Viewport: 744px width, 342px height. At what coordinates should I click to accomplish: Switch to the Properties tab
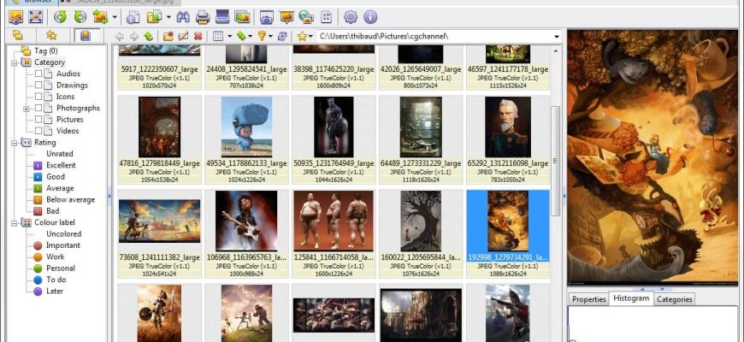pyautogui.click(x=589, y=299)
